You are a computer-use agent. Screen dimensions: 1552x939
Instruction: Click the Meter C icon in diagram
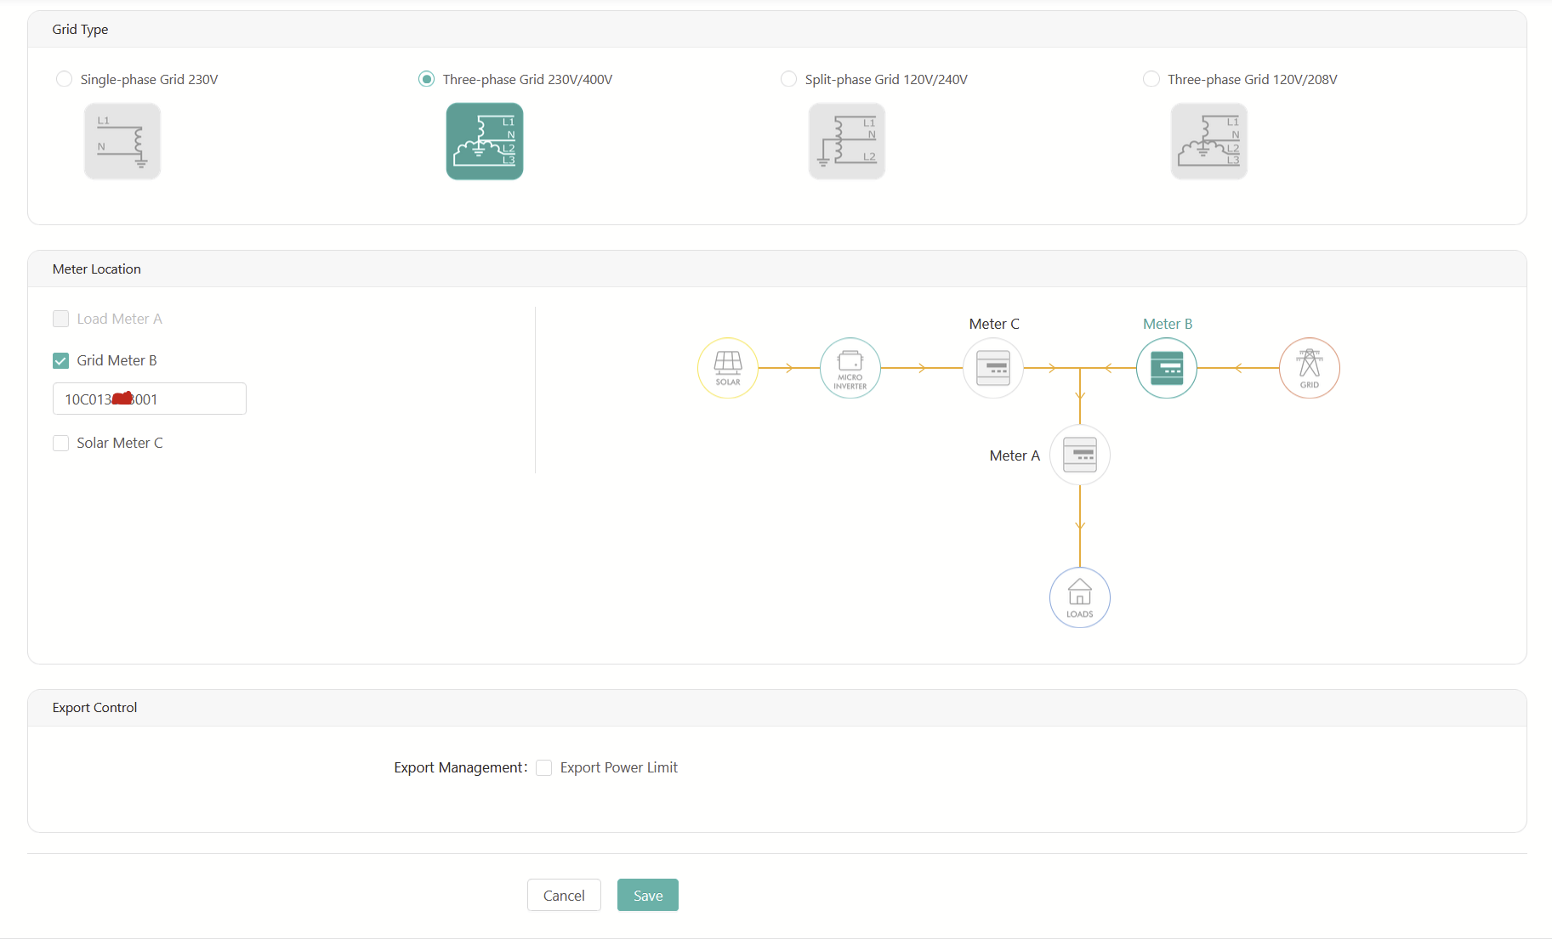point(993,368)
